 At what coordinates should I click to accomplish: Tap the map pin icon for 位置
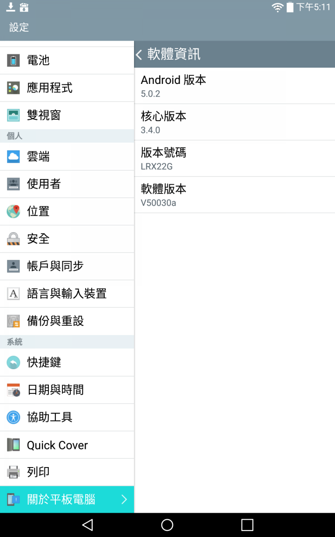[13, 211]
